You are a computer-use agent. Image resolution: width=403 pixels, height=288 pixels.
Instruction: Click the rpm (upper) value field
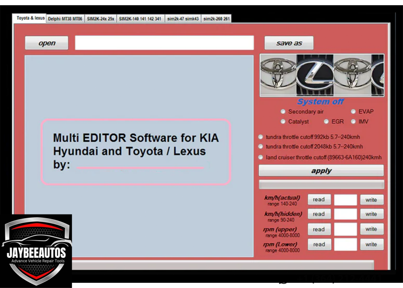coord(346,229)
